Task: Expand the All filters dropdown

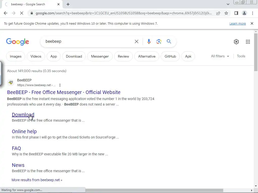Action: coord(220,56)
